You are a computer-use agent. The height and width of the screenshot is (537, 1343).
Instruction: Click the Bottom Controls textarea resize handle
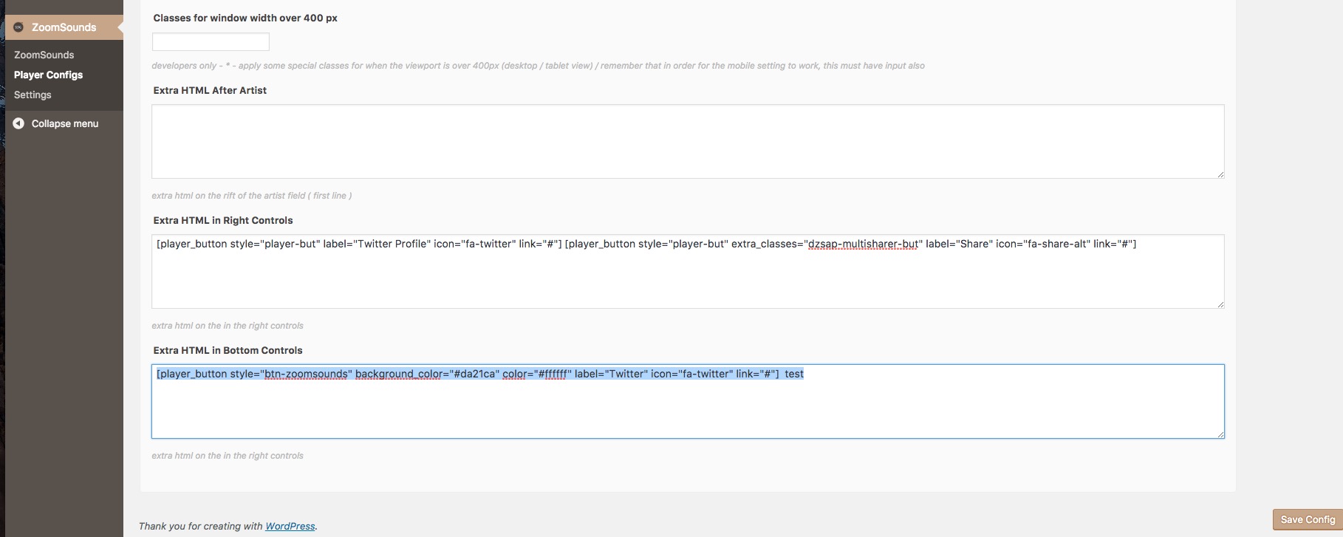click(x=1220, y=434)
